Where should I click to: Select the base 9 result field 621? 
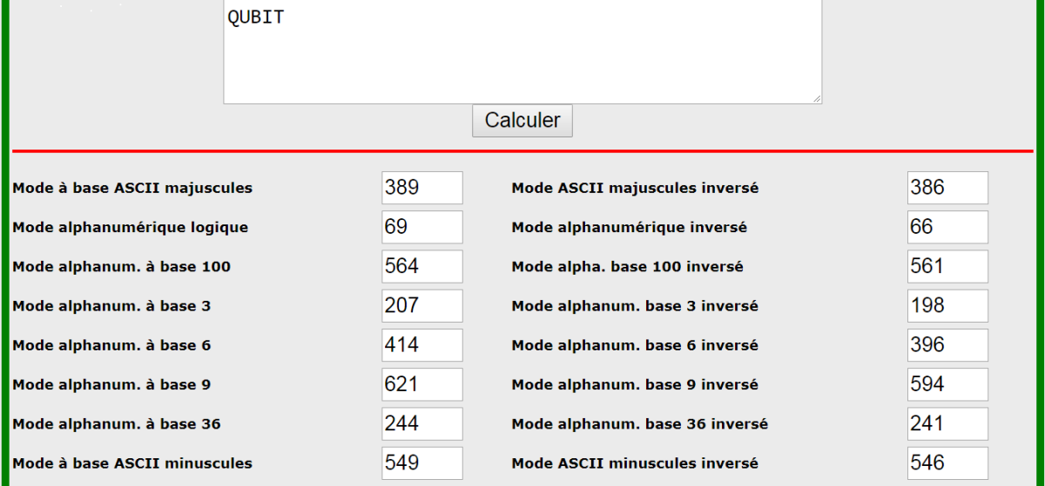coord(421,384)
